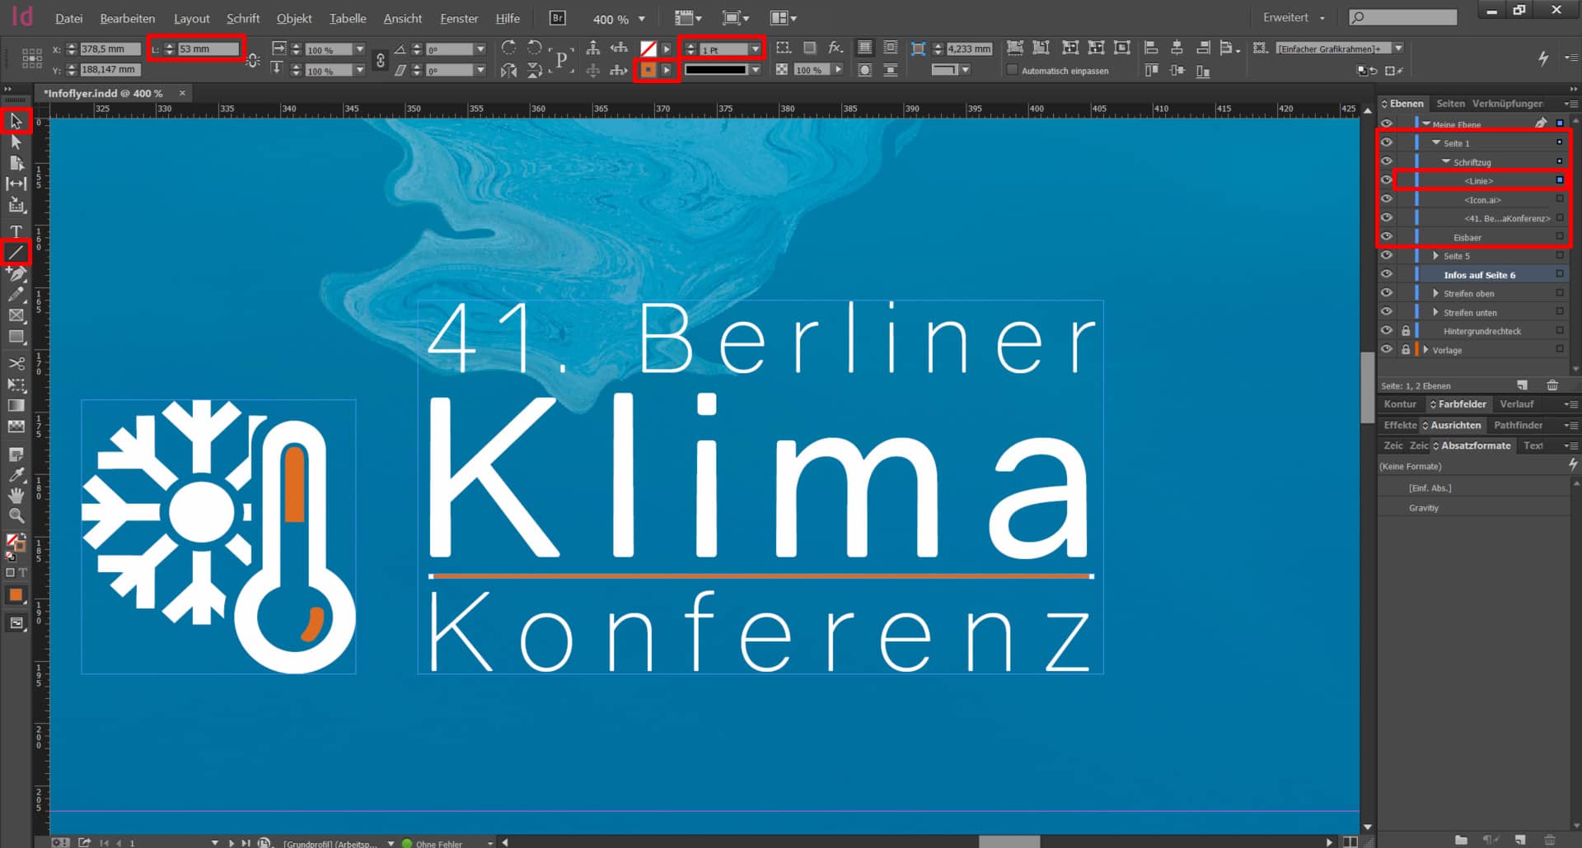
Task: Toggle visibility of Streifen oben layer
Action: [1387, 293]
